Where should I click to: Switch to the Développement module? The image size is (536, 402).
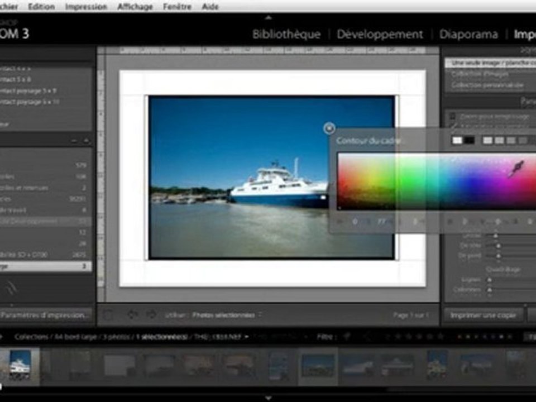tap(380, 34)
